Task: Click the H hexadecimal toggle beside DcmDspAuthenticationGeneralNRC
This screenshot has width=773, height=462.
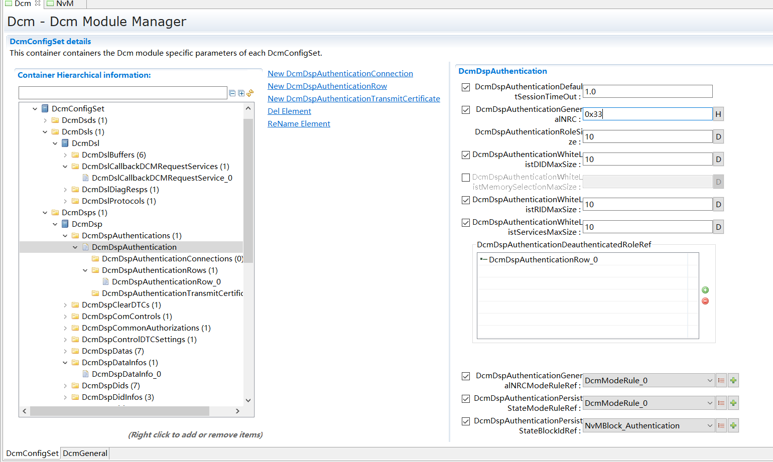Action: click(x=718, y=114)
